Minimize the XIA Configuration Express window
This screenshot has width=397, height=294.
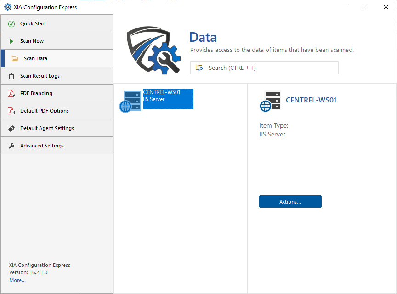(x=344, y=7)
